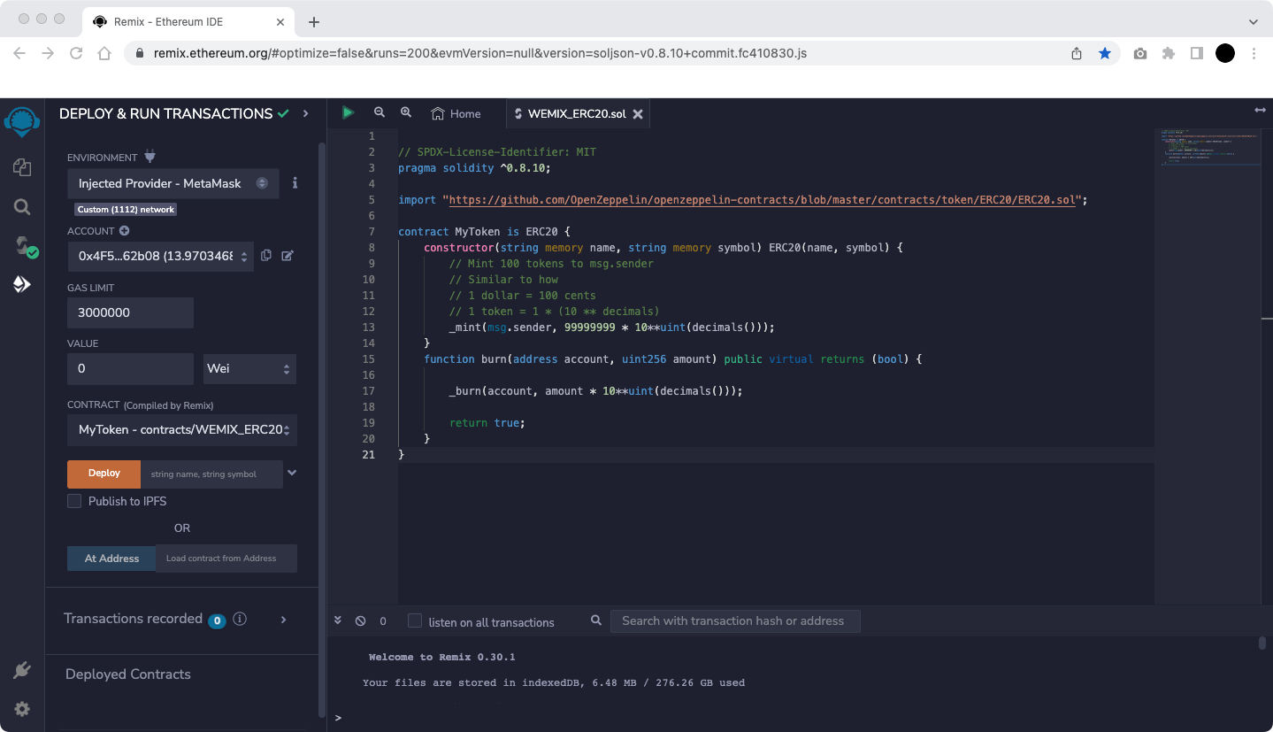Enable Publish to IPFS checkbox

click(74, 501)
